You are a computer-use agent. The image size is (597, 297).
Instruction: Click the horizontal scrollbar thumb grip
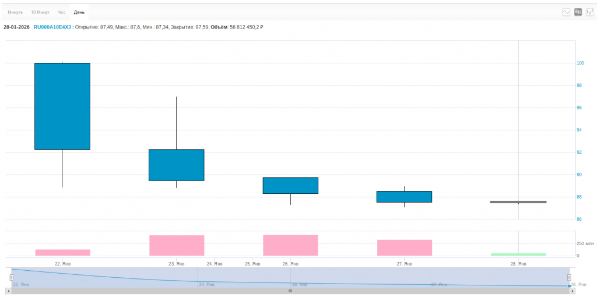coord(290,290)
